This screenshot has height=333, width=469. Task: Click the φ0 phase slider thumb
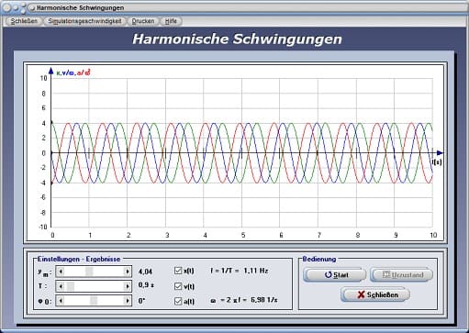tap(94, 301)
